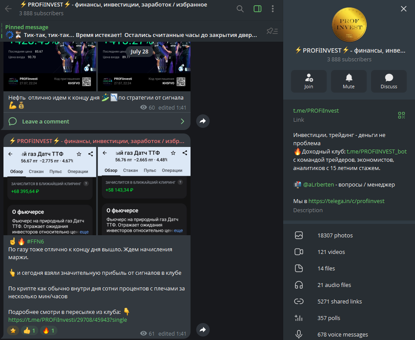View 121 videos in shared media
This screenshot has width=415, height=340.
tap(349, 252)
